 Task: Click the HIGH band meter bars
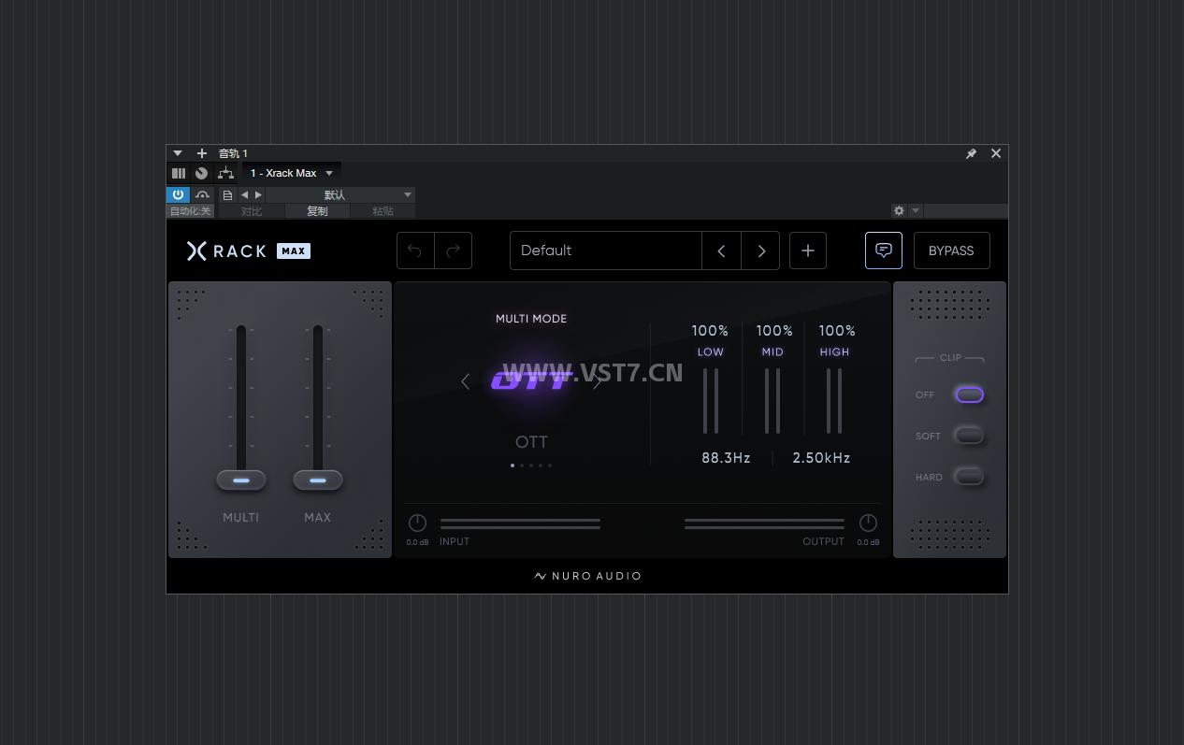pyautogui.click(x=834, y=400)
